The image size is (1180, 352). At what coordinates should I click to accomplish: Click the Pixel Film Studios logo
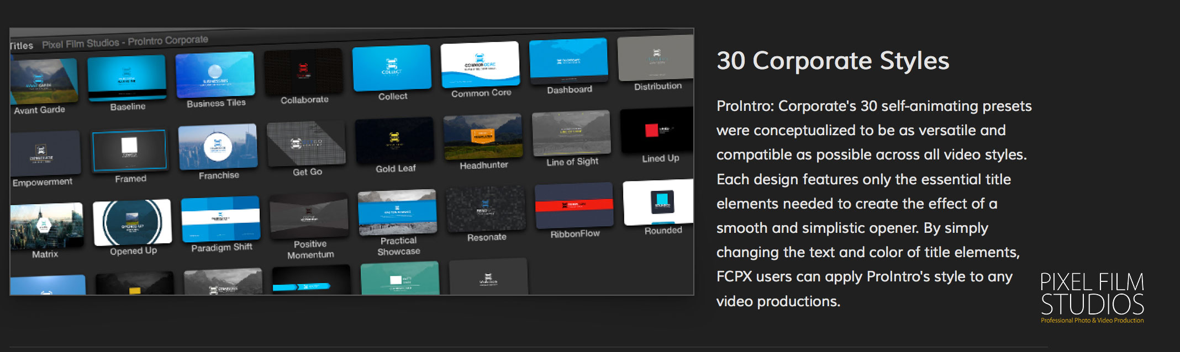pyautogui.click(x=1092, y=298)
